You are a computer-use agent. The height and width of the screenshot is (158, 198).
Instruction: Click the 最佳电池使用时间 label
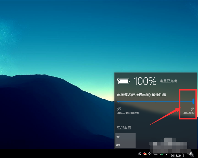click(128, 113)
